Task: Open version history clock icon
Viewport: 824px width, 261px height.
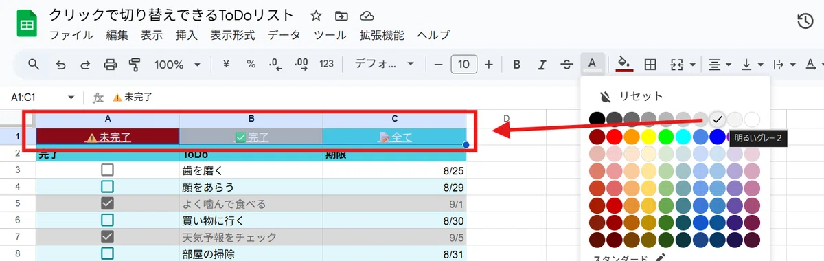Action: click(x=805, y=21)
